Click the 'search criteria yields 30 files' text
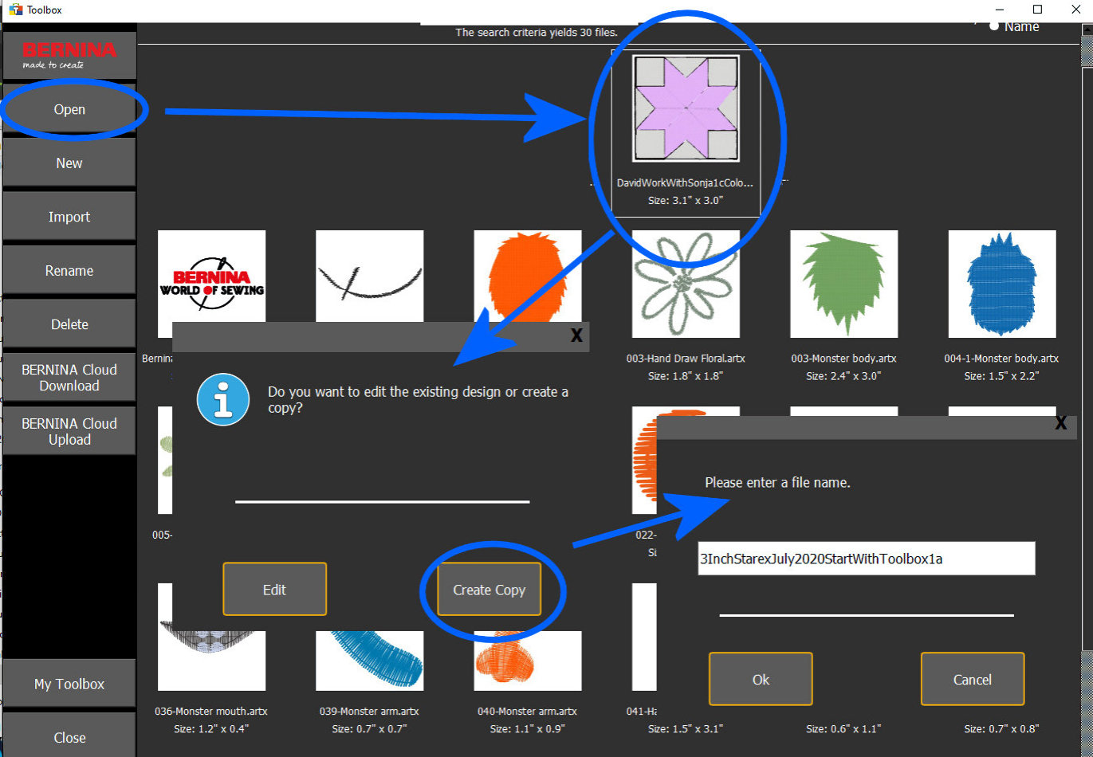1093x757 pixels. (537, 32)
